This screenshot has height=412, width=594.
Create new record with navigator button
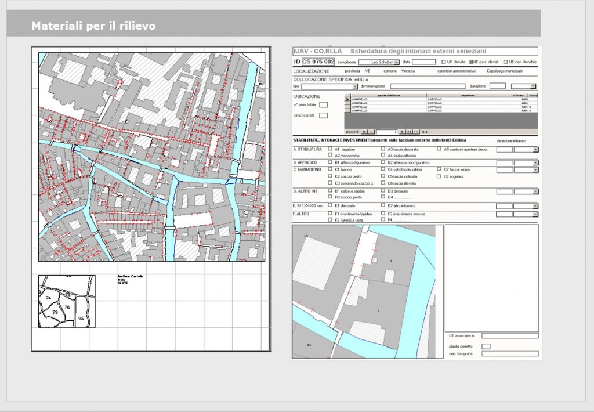[x=415, y=132]
